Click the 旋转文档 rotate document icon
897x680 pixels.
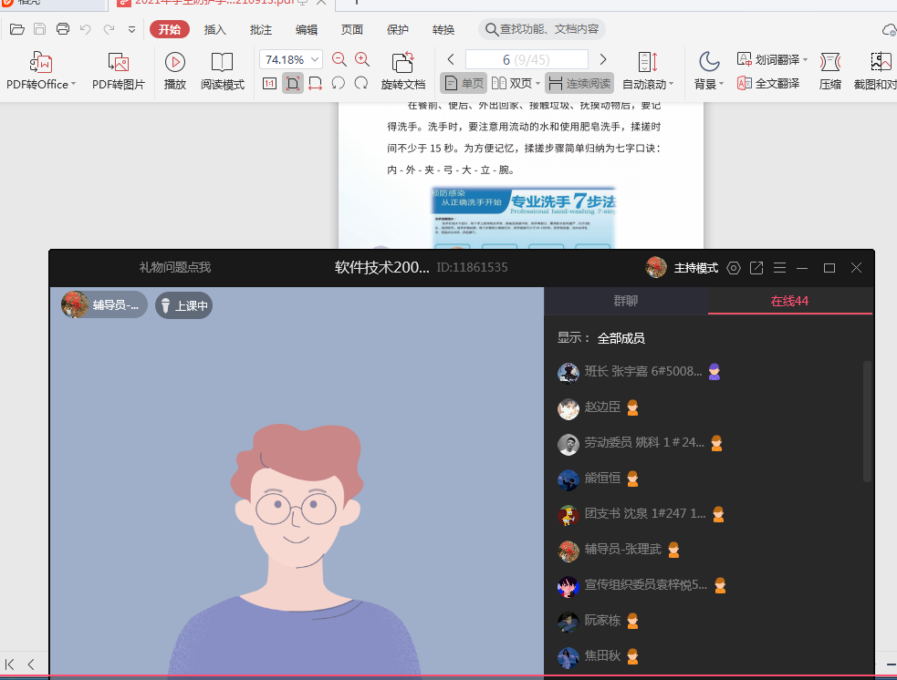[402, 63]
